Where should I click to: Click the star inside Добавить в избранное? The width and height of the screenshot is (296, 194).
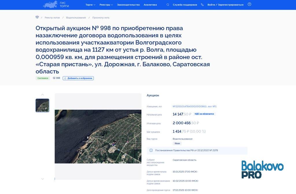coord(65,78)
